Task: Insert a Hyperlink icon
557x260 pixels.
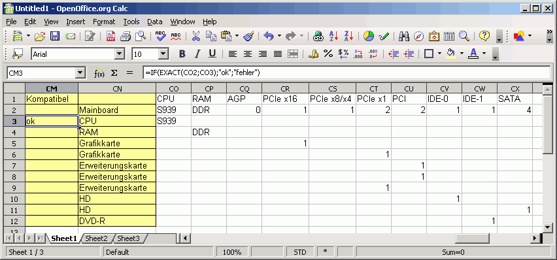Action: 318,36
